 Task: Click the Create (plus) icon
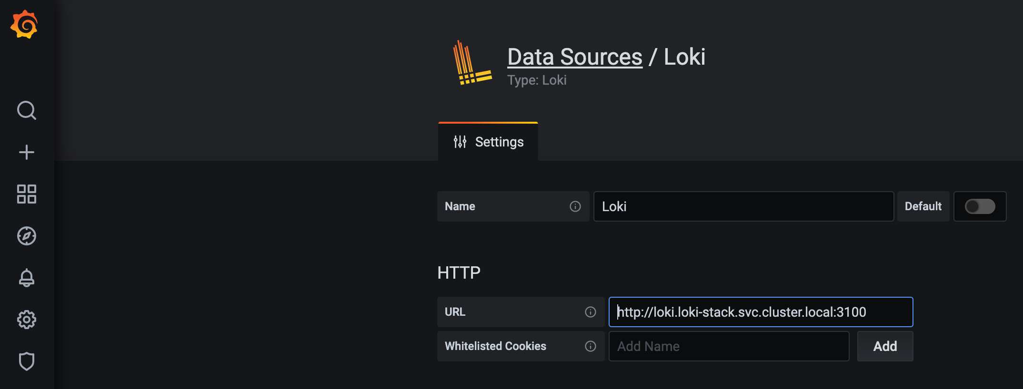point(27,152)
